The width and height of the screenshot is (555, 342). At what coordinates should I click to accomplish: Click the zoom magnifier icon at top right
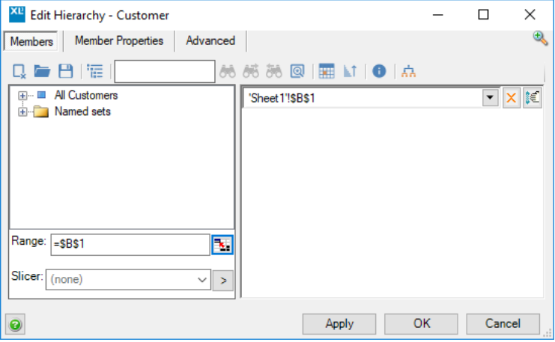(x=540, y=38)
